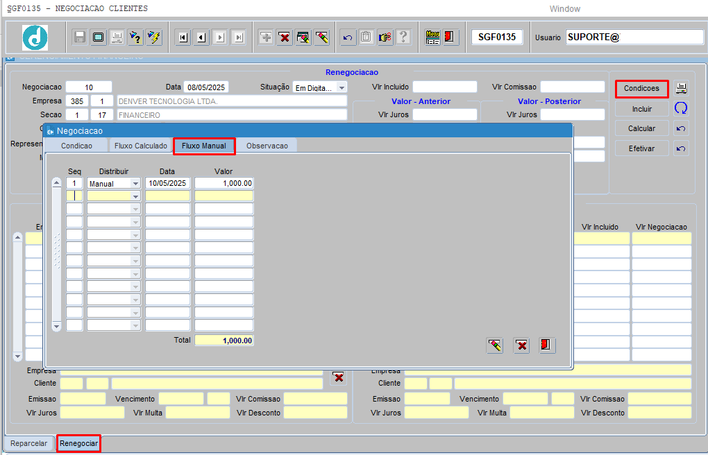The height and width of the screenshot is (455, 708).
Task: Open the Distribuir dropdown in the third row
Action: click(135, 209)
